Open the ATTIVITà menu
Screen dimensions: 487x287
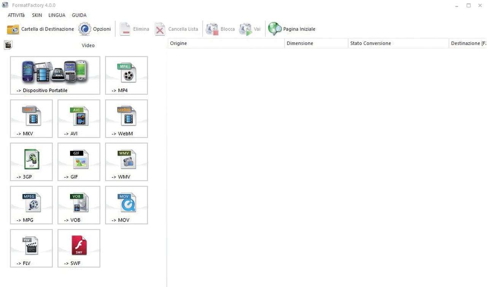[x=16, y=15]
